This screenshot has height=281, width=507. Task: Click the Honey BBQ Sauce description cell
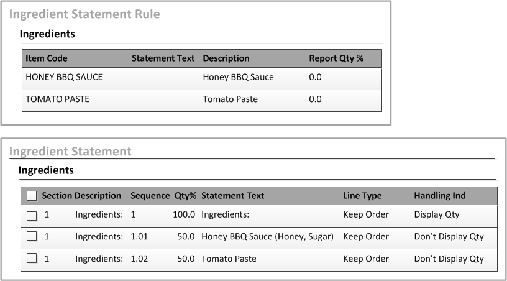[x=238, y=78]
